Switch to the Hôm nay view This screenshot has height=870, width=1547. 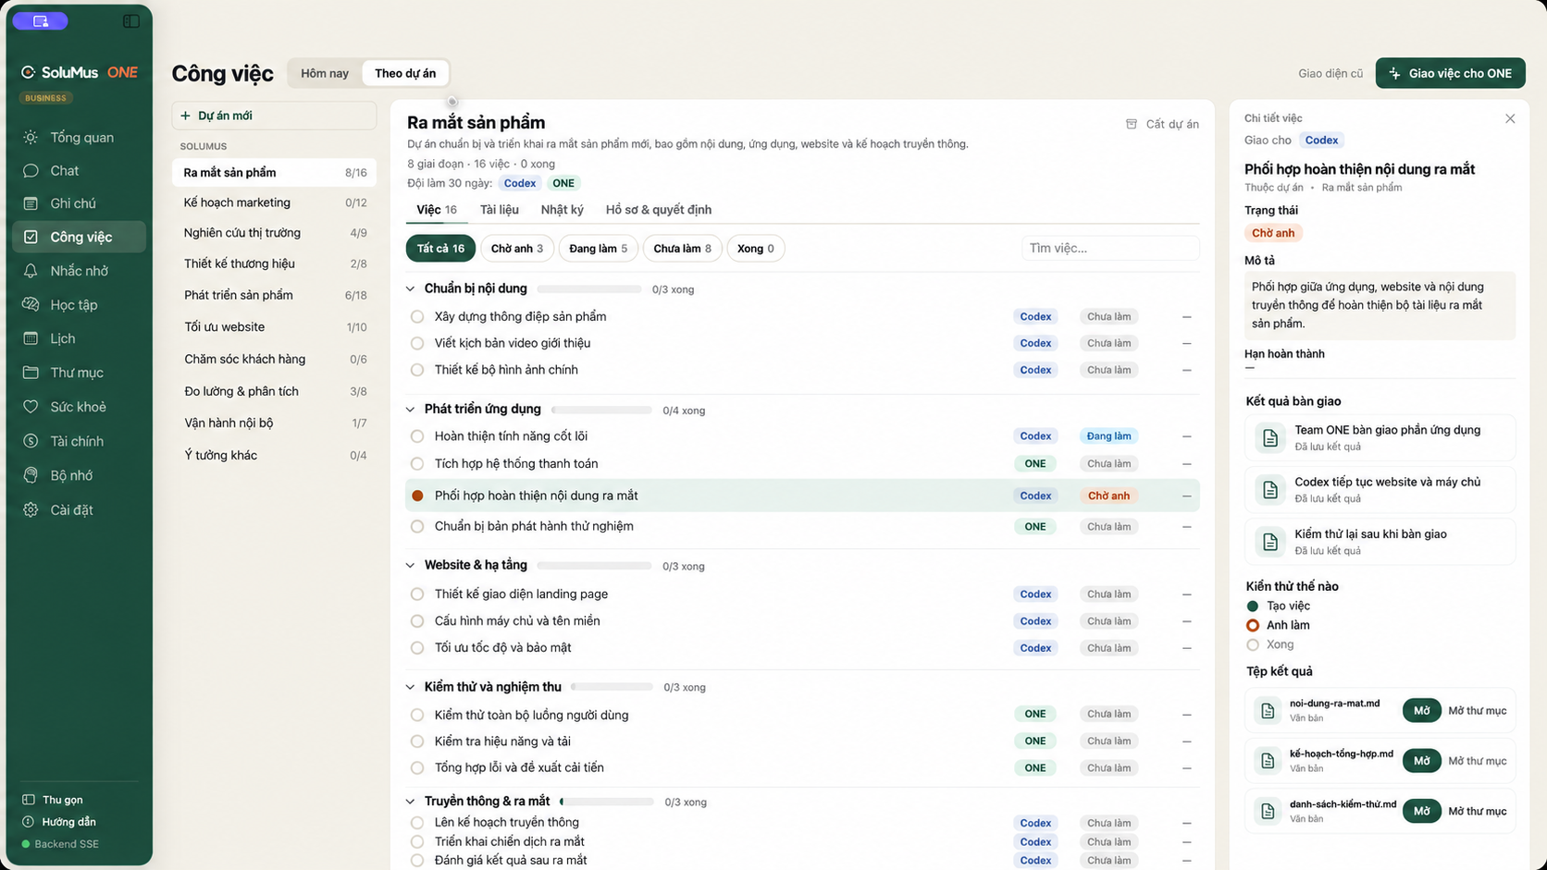coord(325,73)
